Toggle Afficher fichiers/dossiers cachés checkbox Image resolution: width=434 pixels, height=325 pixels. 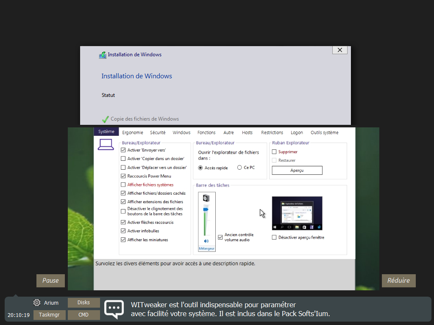pyautogui.click(x=123, y=193)
